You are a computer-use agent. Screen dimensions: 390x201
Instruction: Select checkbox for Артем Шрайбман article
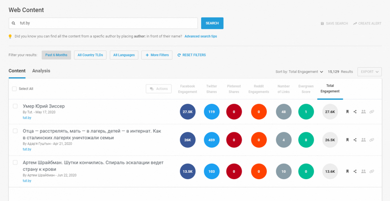(x=15, y=163)
